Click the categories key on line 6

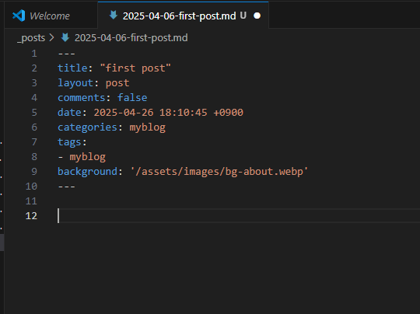pos(87,127)
